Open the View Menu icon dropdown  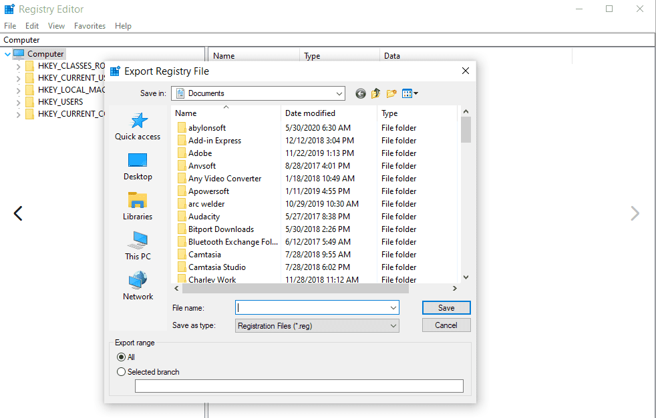click(x=409, y=93)
